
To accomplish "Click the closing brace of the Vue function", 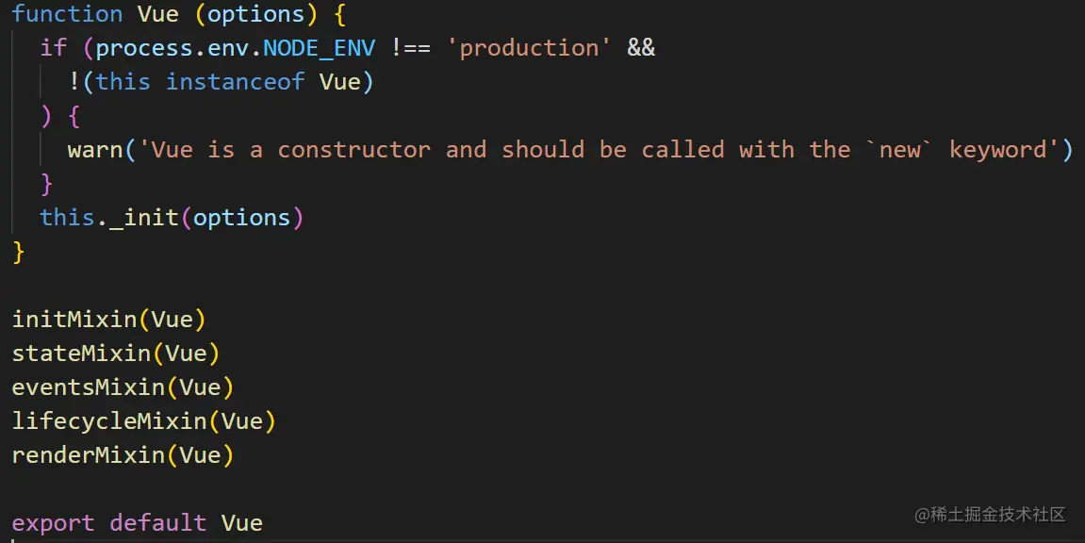I will click(19, 252).
